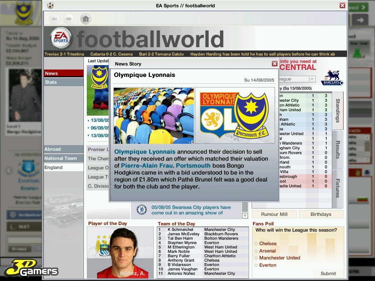Click the Olympique Lyonnais crest in story
The width and height of the screenshot is (375, 281).
tap(216, 115)
